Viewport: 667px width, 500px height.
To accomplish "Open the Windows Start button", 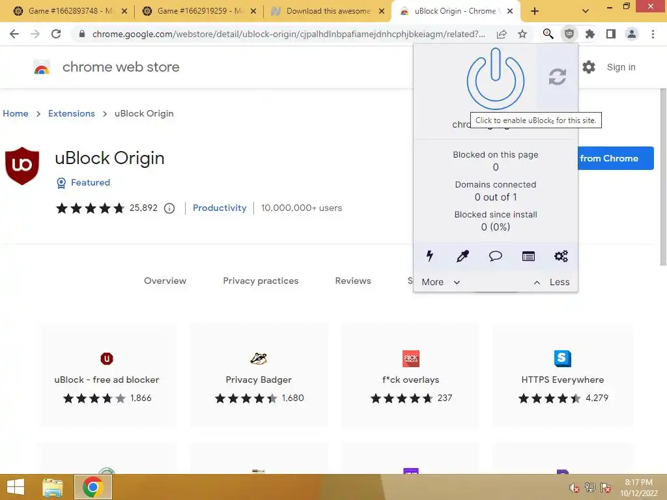I will pos(16,487).
